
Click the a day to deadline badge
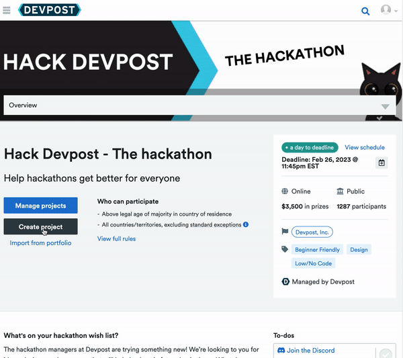pos(310,148)
